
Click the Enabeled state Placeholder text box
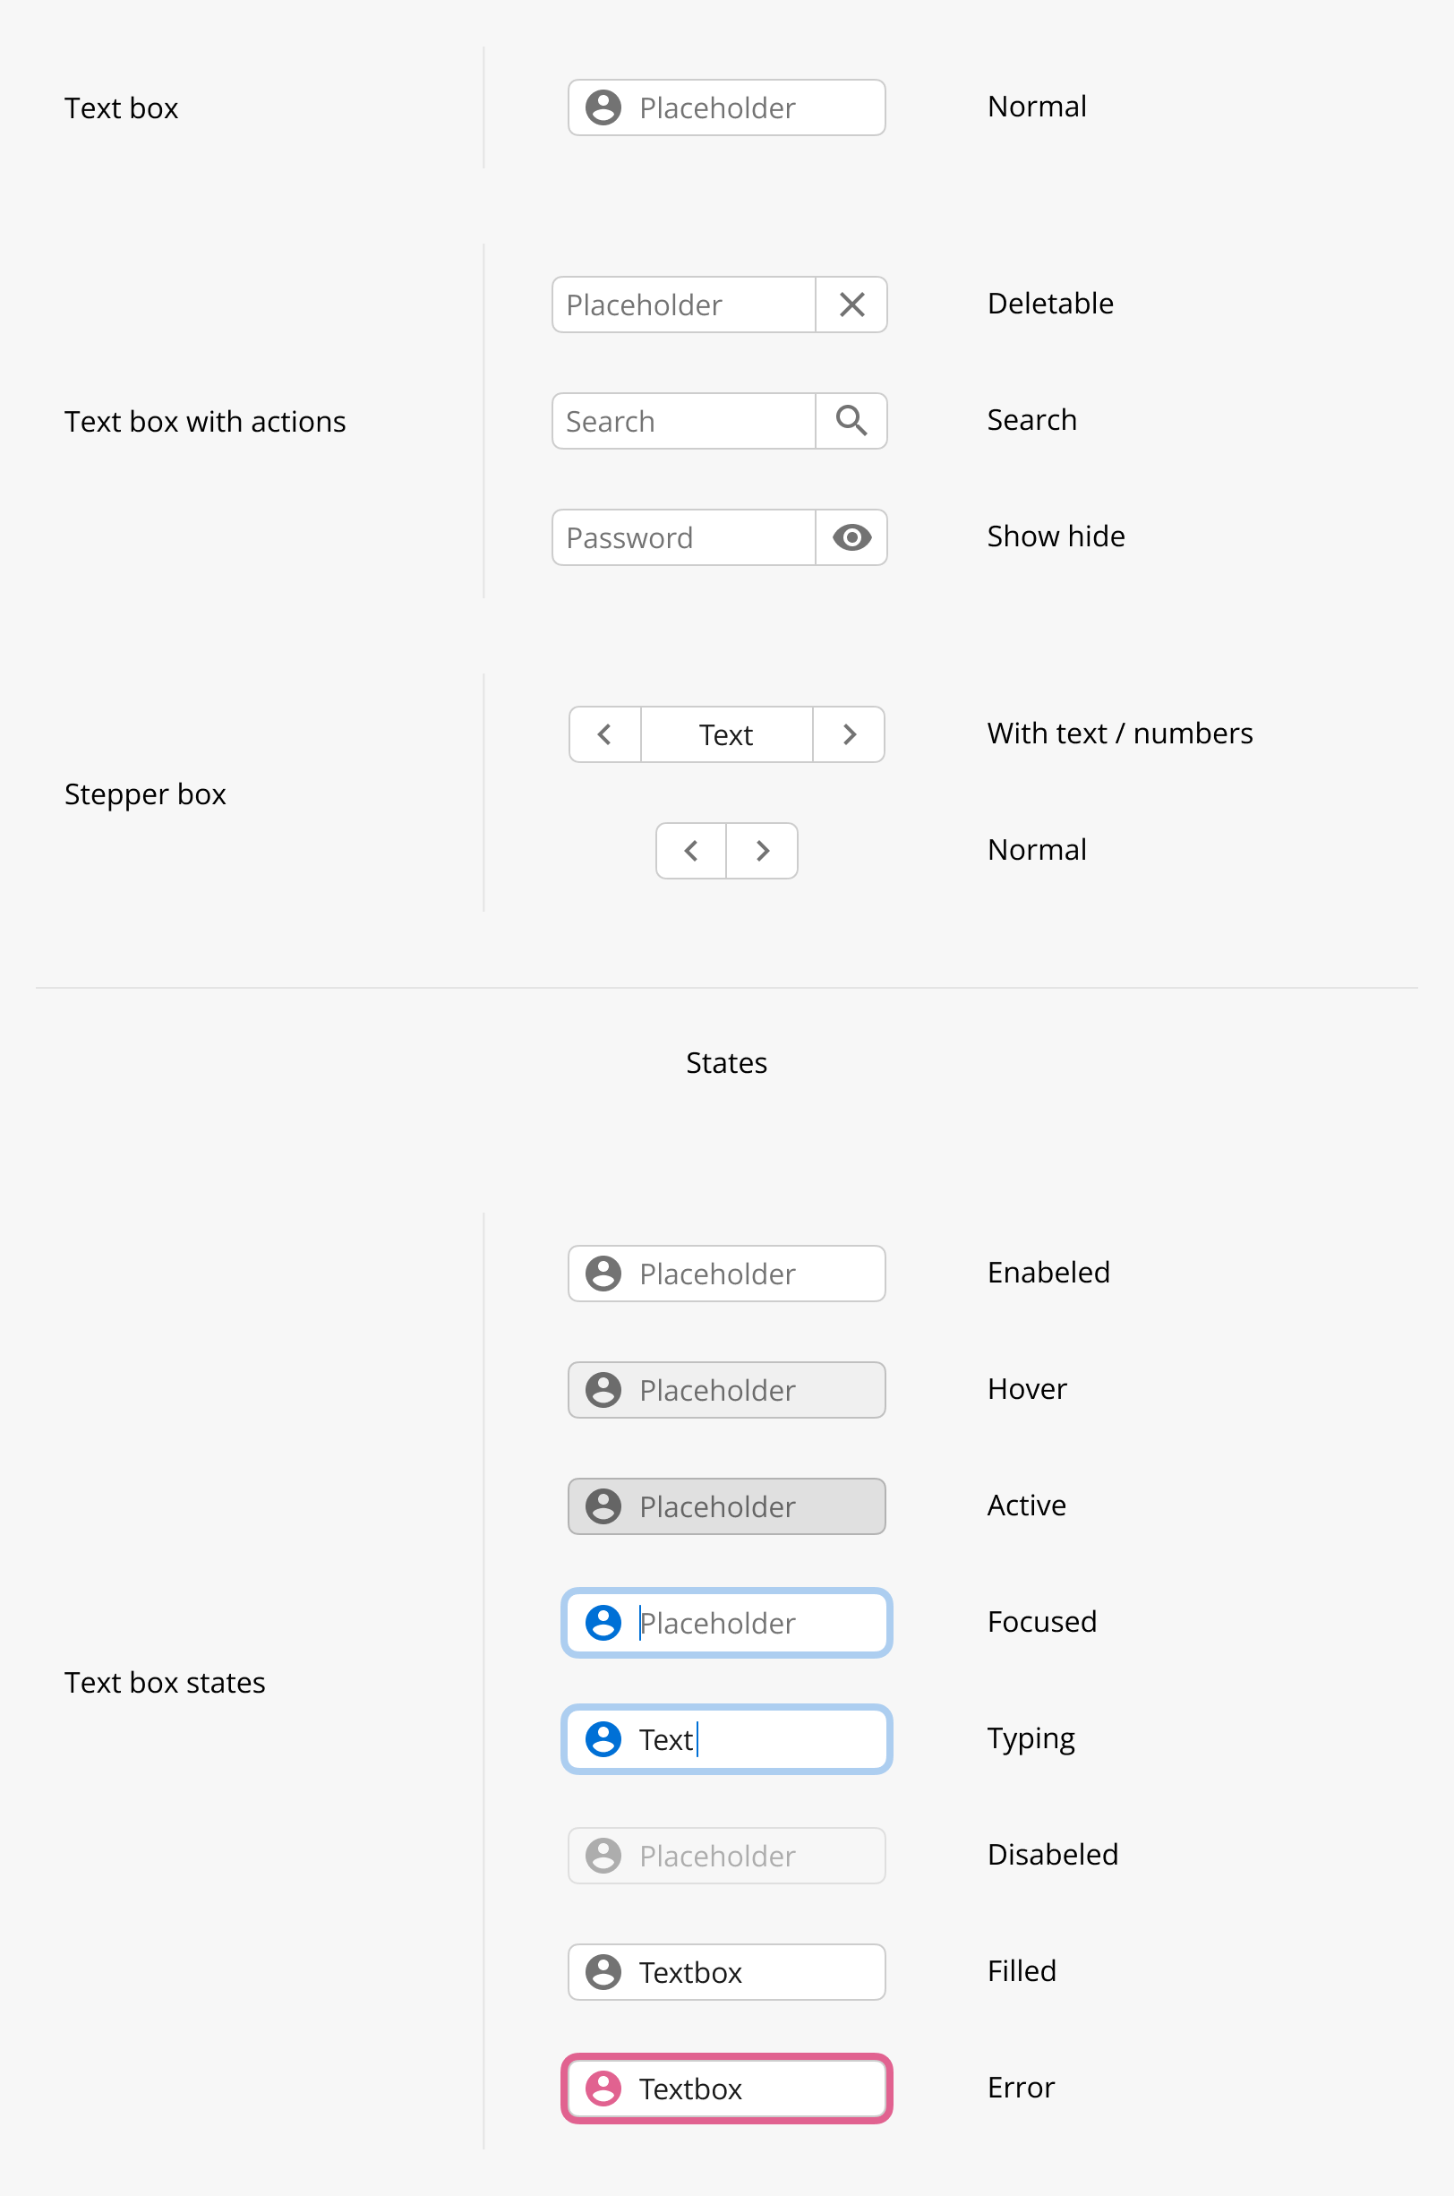click(726, 1274)
